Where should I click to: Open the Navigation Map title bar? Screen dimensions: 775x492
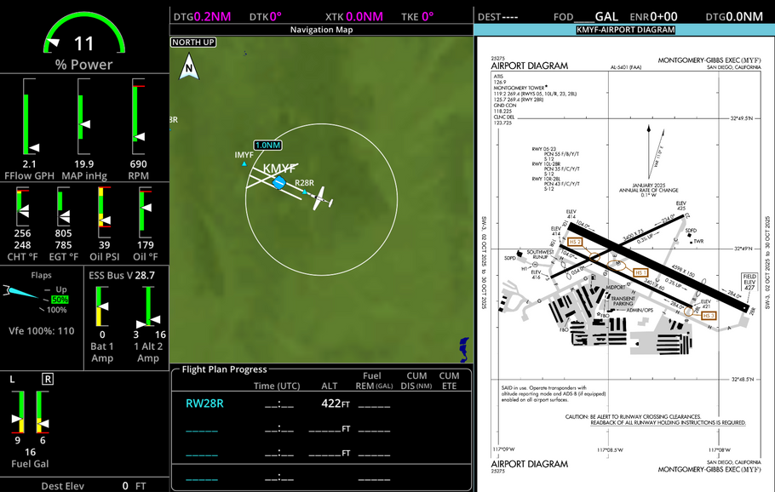pyautogui.click(x=321, y=30)
